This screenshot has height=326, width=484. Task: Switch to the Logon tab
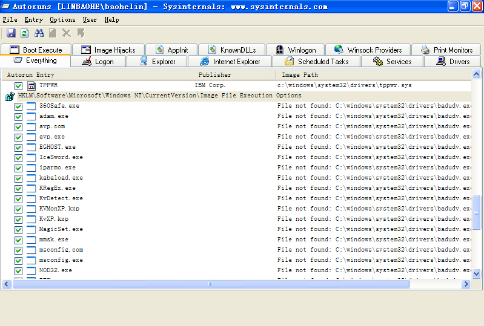tap(98, 61)
